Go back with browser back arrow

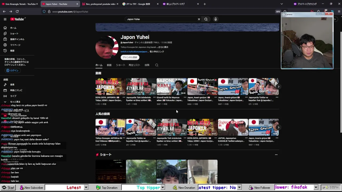4,11
